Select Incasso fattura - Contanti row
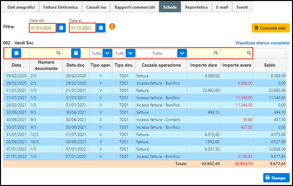 click(145, 120)
